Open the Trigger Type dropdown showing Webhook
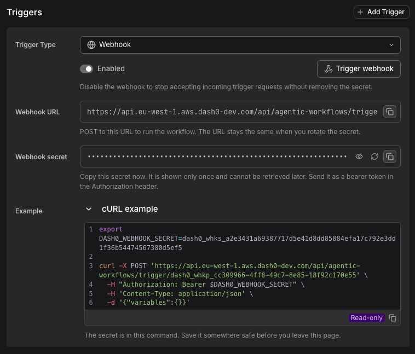The height and width of the screenshot is (354, 415). pyautogui.click(x=240, y=45)
